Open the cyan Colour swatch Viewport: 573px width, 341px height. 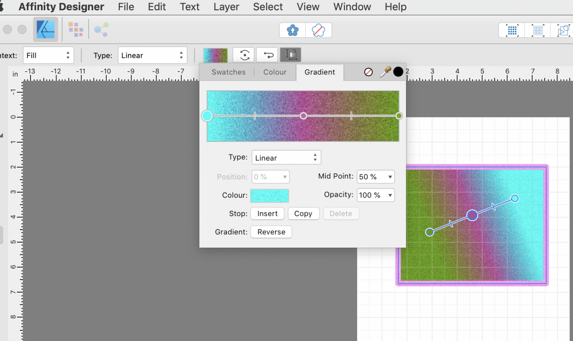pos(270,195)
